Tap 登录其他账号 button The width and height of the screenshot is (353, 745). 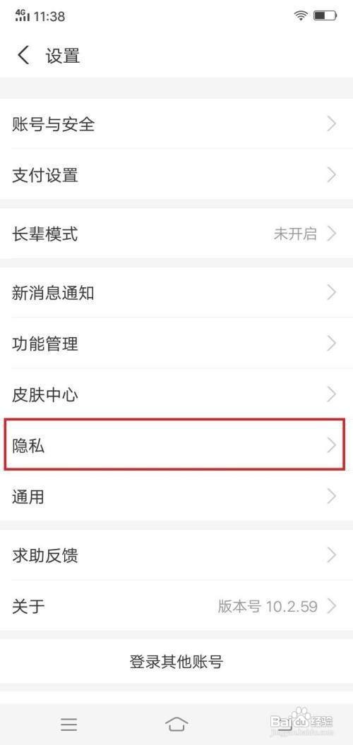[176, 661]
